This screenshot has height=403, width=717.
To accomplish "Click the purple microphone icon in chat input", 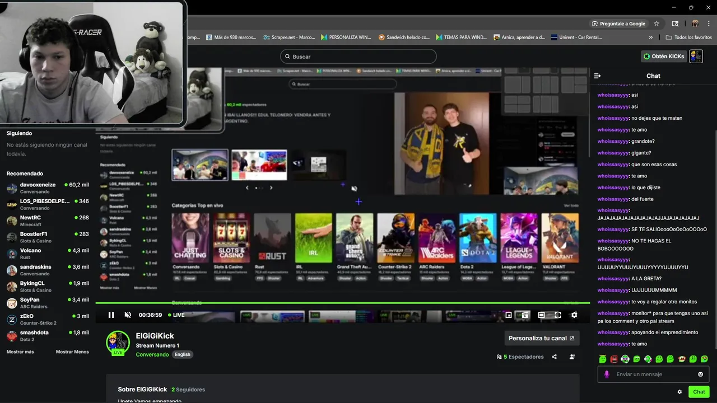I will (607, 374).
